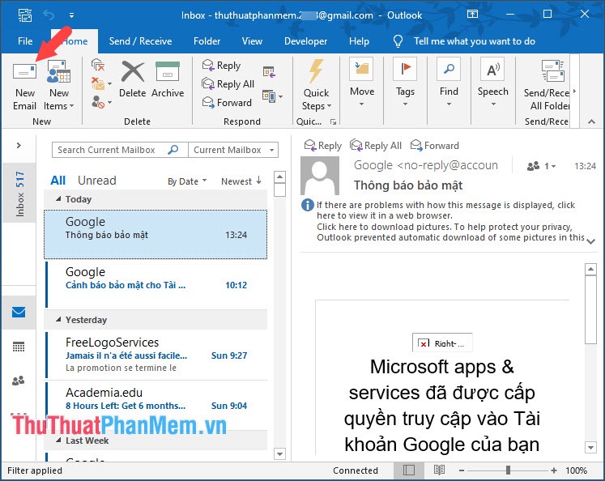Open the Move menu
The image size is (605, 481).
pos(362,83)
